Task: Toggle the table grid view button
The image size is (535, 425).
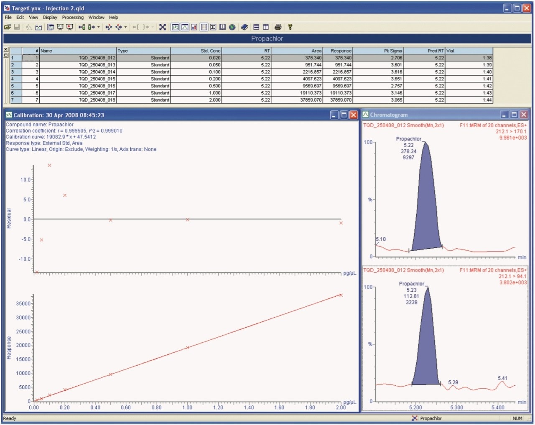Action: tap(204, 27)
